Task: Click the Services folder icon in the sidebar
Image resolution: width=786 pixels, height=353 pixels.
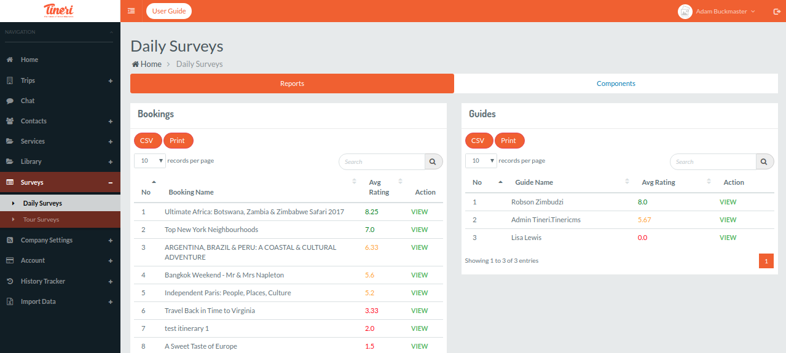Action: (x=10, y=141)
